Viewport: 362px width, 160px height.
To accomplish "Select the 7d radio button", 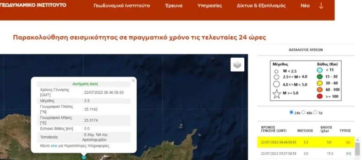I will pos(316,112).
